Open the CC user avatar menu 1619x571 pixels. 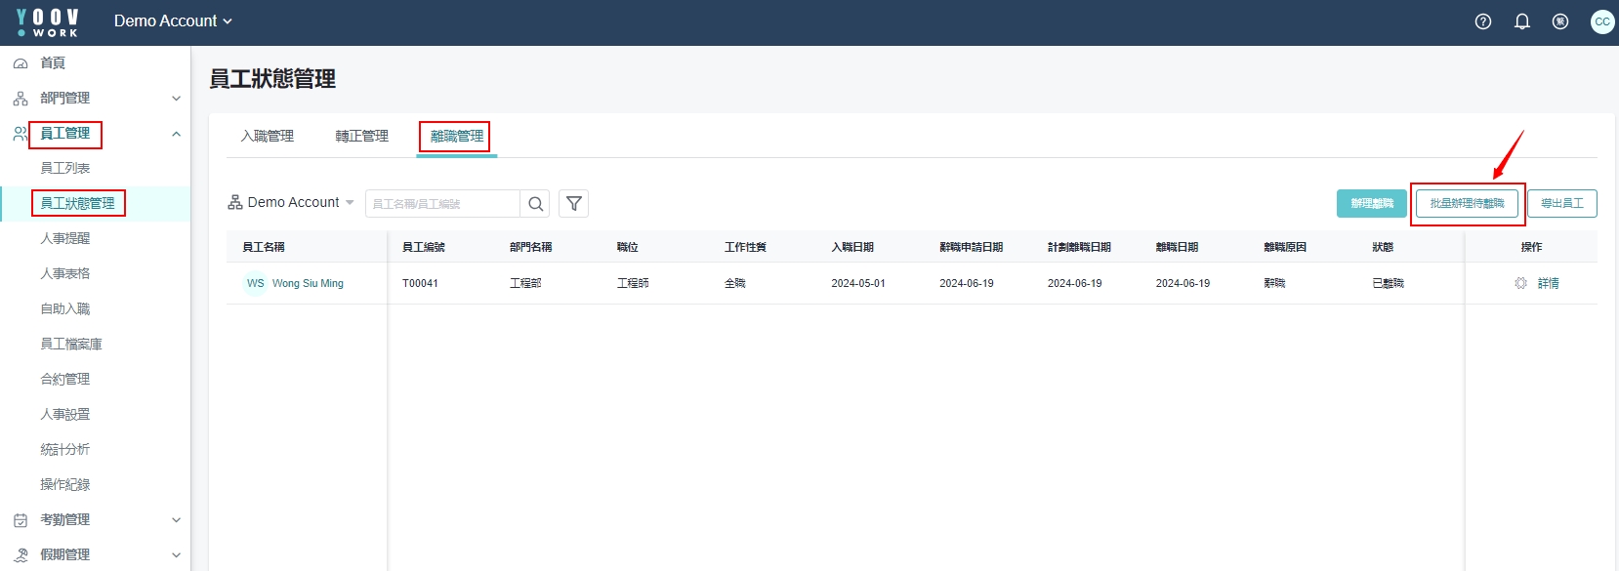point(1601,21)
